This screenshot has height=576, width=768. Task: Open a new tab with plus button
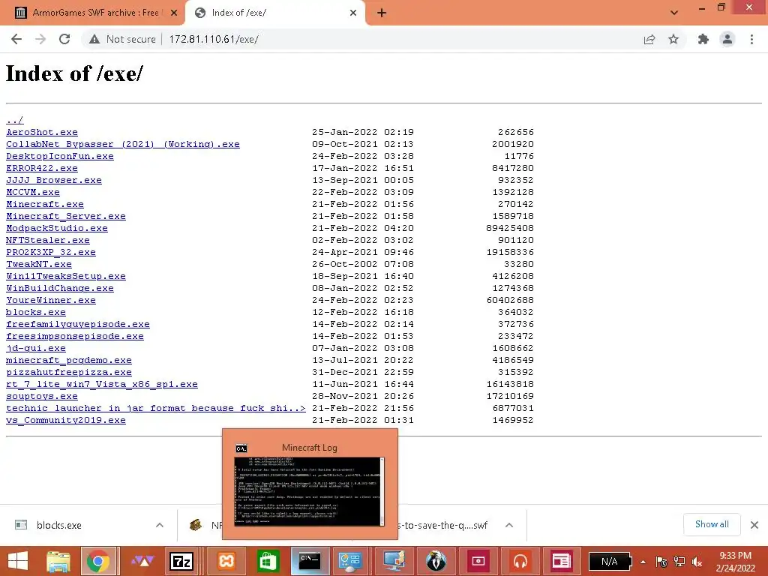coord(382,13)
